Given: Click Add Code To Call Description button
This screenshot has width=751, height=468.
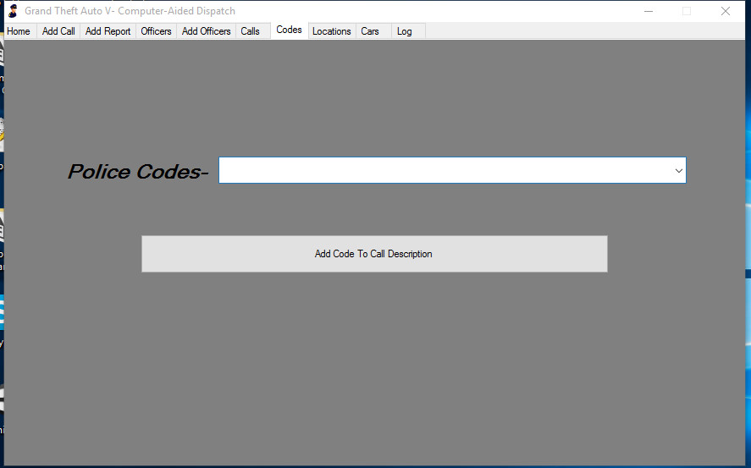Looking at the screenshot, I should pyautogui.click(x=374, y=254).
